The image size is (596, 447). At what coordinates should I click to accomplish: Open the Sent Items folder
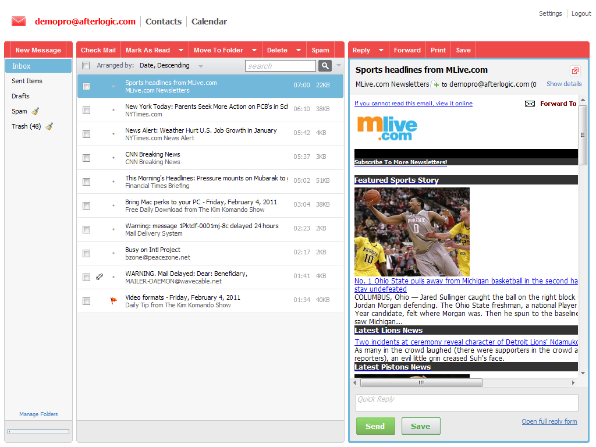(x=27, y=81)
